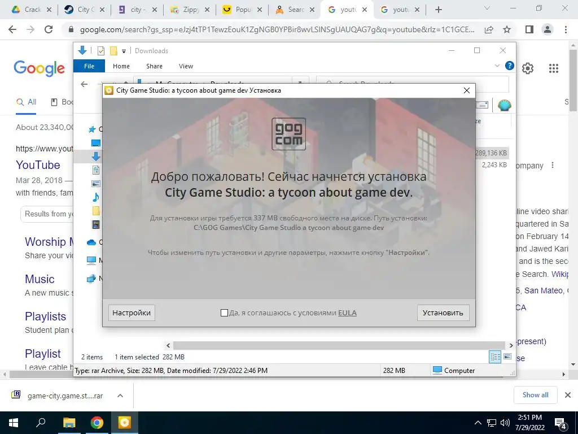Click Explorer scroll right arrow
578x434 pixels.
pyautogui.click(x=511, y=345)
